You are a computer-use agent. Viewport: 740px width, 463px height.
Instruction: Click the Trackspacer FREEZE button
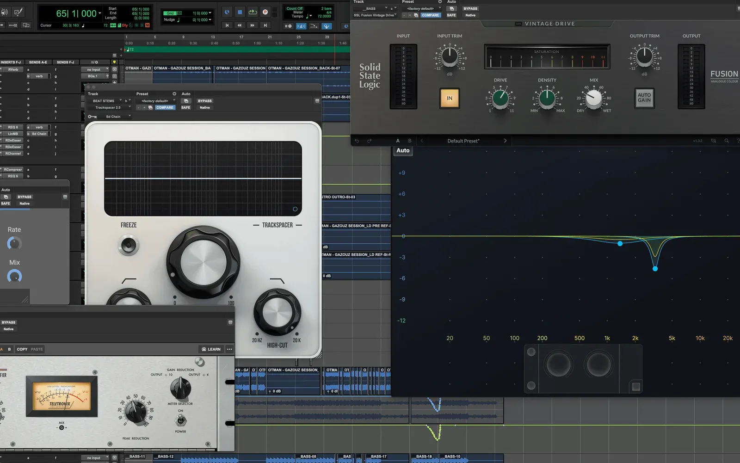129,245
